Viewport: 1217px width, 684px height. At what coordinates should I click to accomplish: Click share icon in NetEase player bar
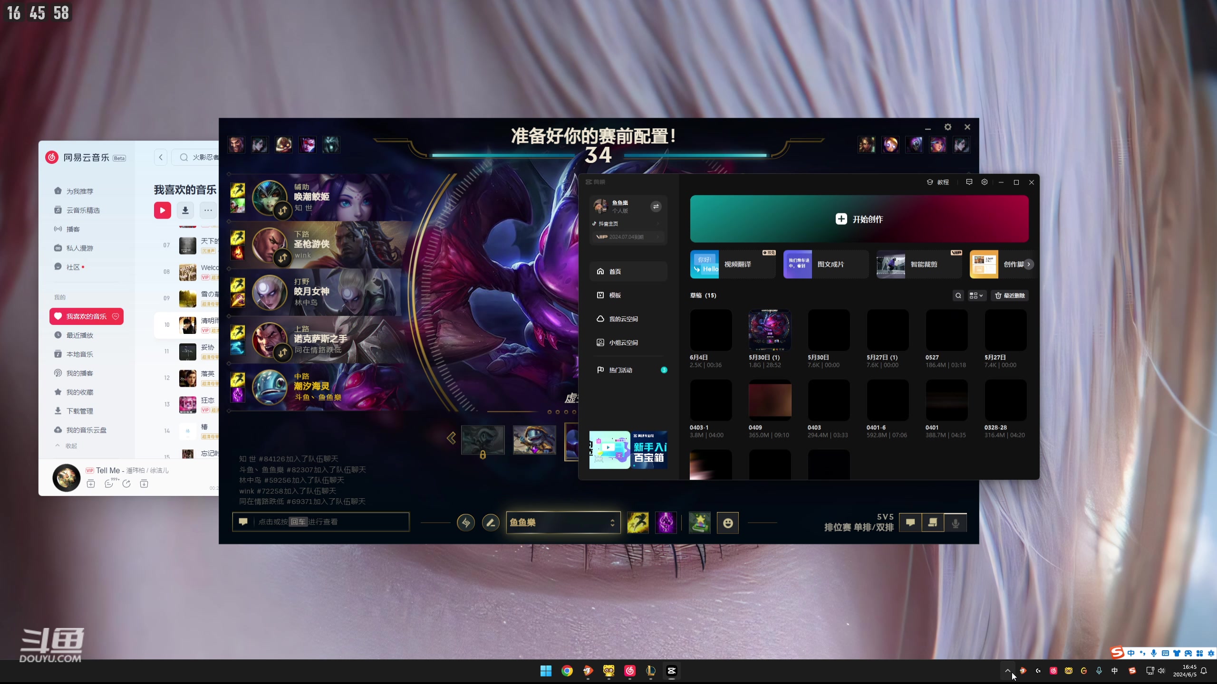(x=126, y=484)
